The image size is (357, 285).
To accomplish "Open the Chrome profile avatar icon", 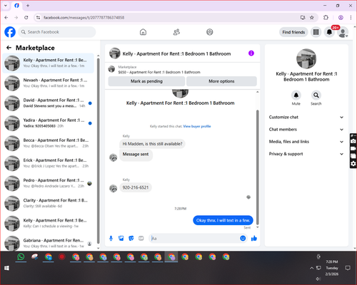I will point(341,18).
